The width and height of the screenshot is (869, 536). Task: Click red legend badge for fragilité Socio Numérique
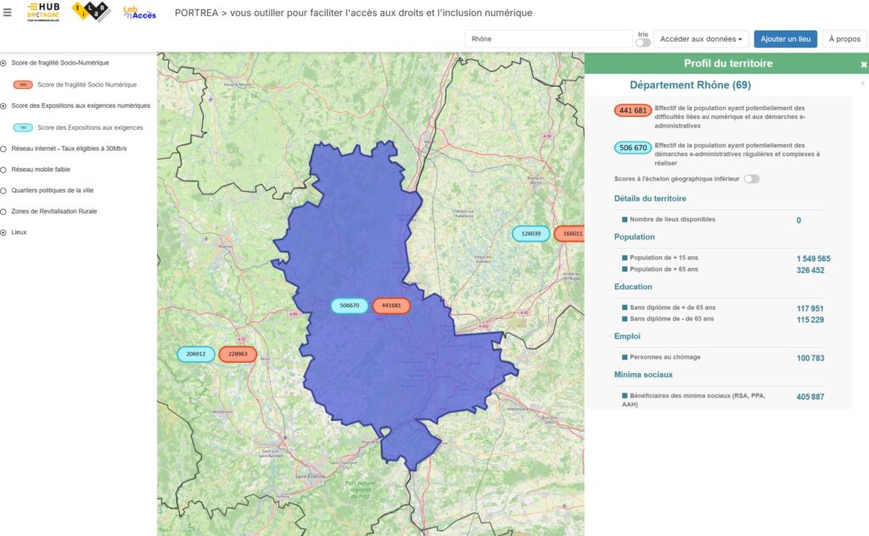click(x=23, y=85)
